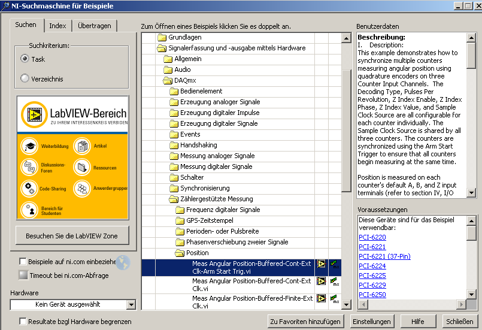The height and width of the screenshot is (330, 482).
Task: Toggle Timeout bei ni.com-Abfrage checkbox
Action: (23, 275)
